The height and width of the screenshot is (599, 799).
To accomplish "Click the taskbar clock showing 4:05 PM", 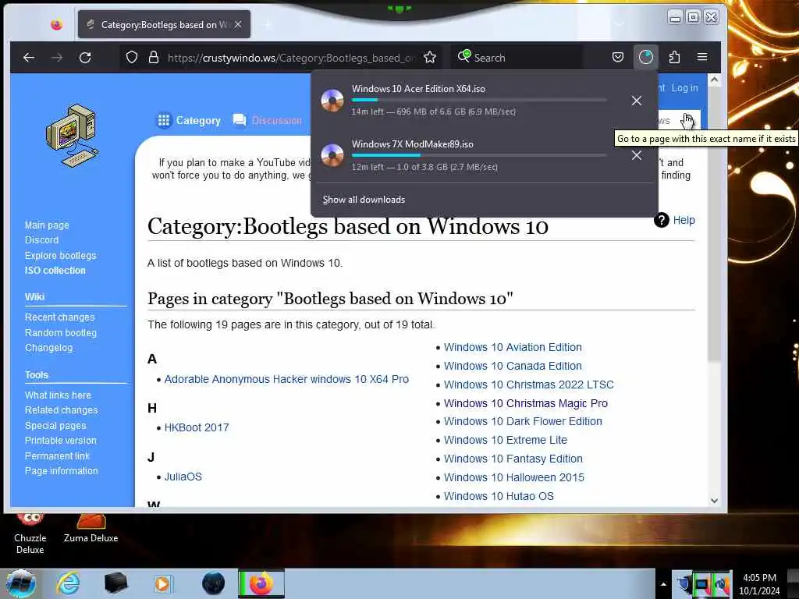I will tap(759, 584).
